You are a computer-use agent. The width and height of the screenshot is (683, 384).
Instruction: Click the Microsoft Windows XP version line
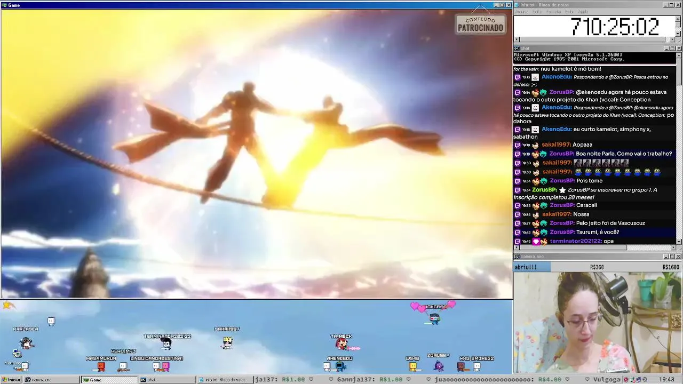[568, 55]
